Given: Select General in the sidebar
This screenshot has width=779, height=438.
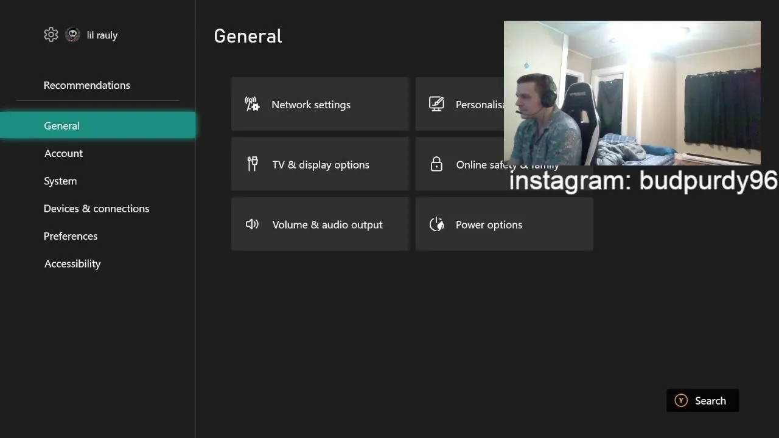Looking at the screenshot, I should pyautogui.click(x=97, y=125).
